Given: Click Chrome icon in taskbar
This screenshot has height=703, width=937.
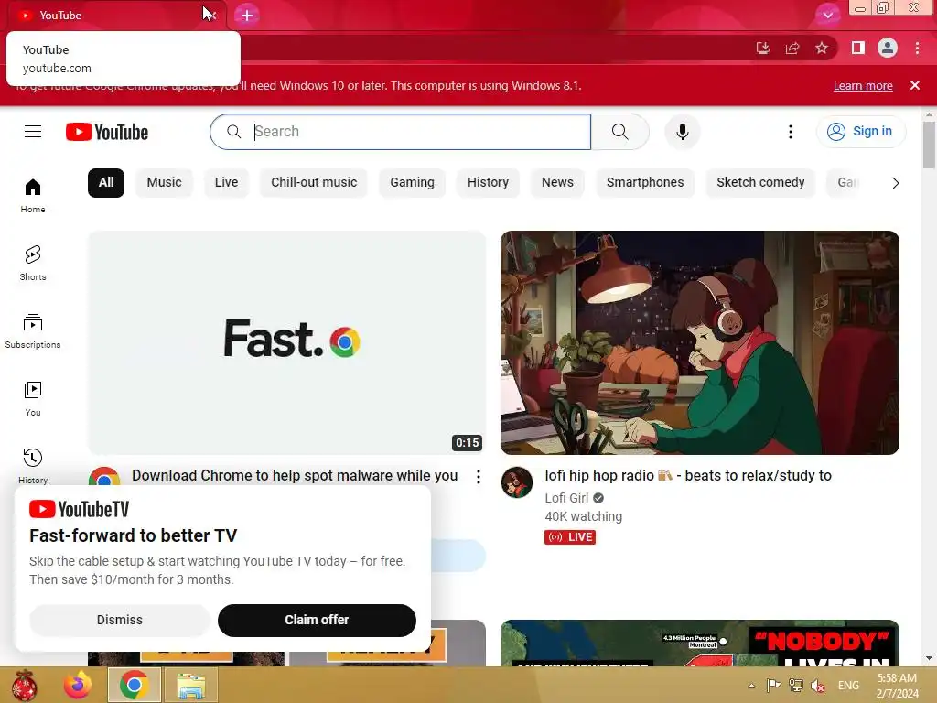Looking at the screenshot, I should tap(134, 685).
